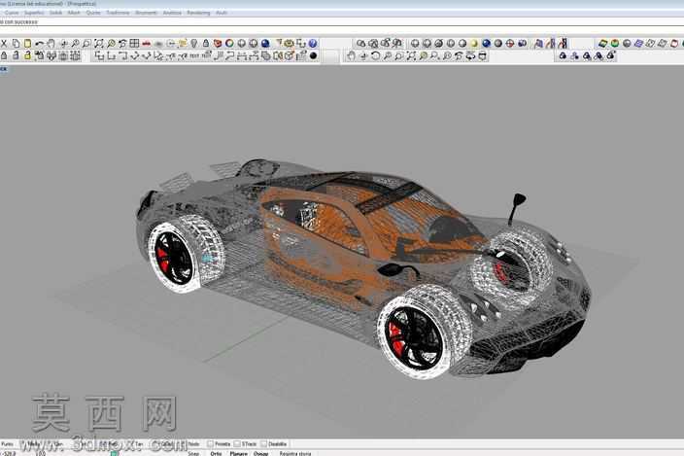Open options with the gear icon
Screen dimensions: 684x456
click(289, 43)
